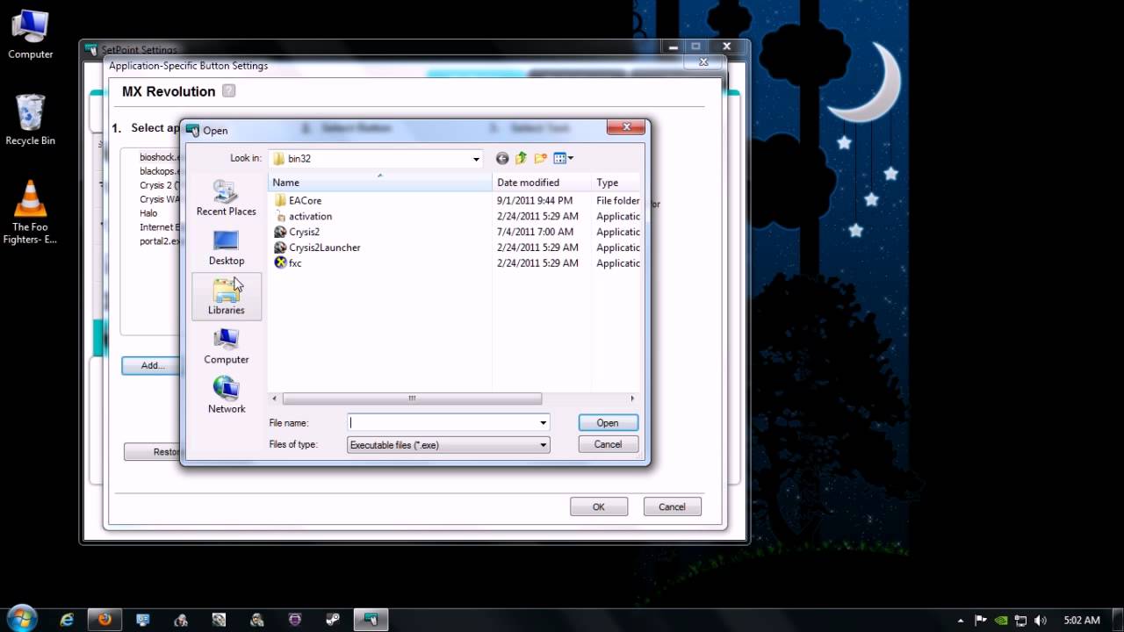Click Cancel in Application-Specific Button Settings window
The height and width of the screenshot is (632, 1124).
(672, 506)
